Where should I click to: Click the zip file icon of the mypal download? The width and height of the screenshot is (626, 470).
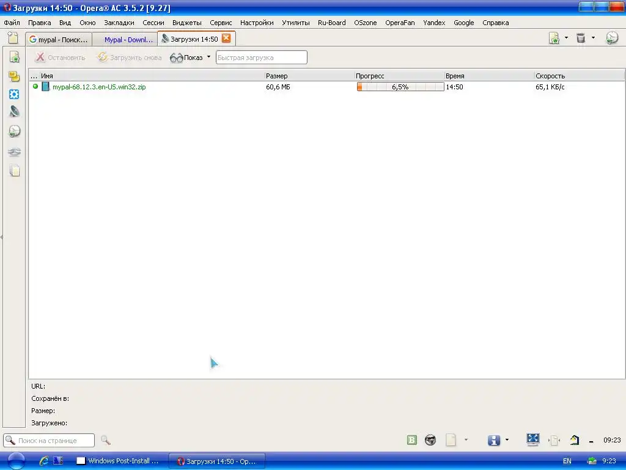[45, 87]
